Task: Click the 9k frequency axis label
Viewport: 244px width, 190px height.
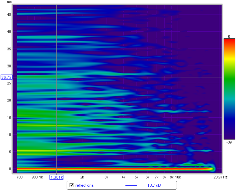Action: [x=172, y=177]
